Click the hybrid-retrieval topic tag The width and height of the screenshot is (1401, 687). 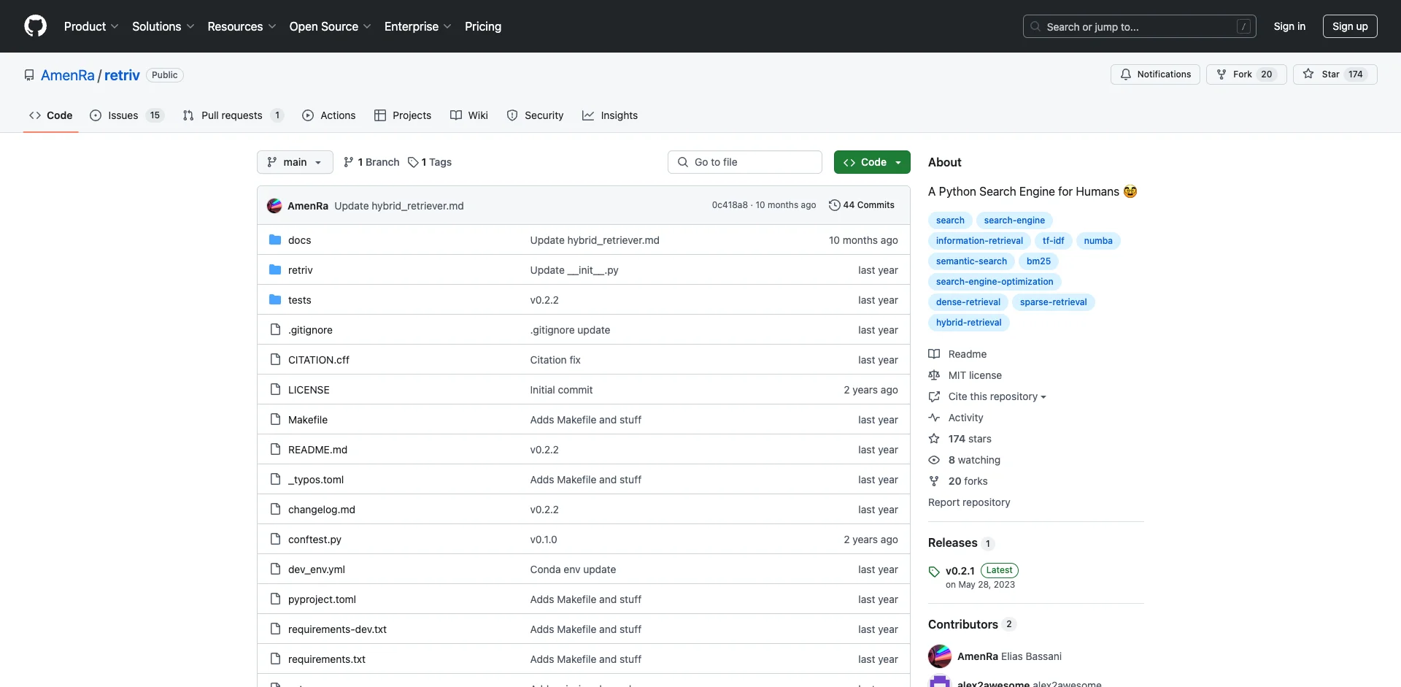point(968,323)
